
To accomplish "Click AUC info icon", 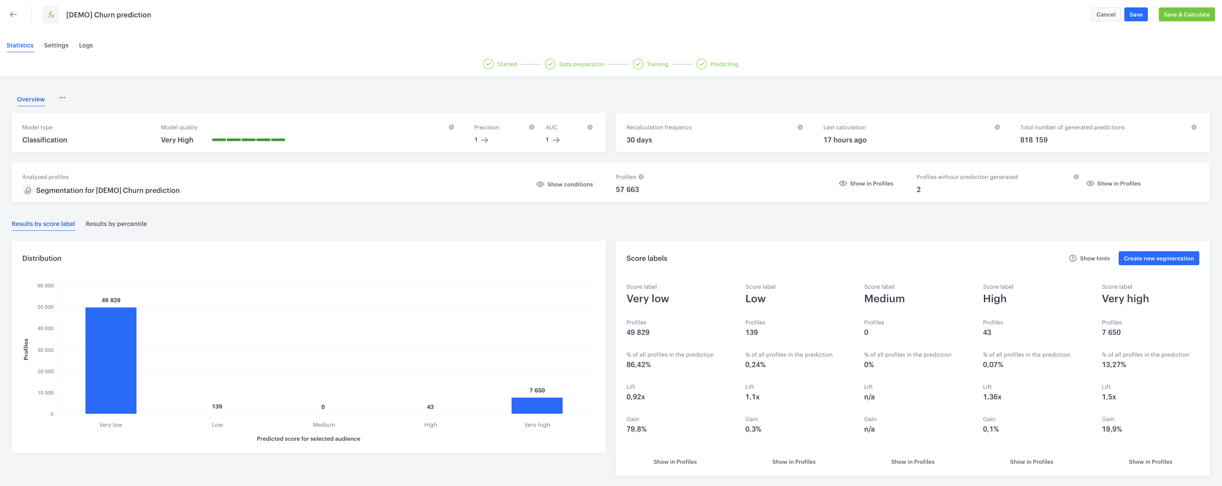I will pos(590,128).
